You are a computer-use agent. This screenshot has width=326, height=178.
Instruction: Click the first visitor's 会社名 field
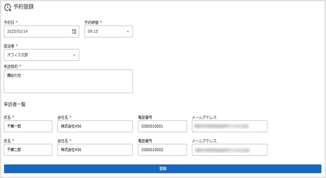point(95,126)
